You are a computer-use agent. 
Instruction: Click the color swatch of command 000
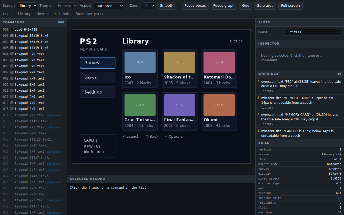(12, 30)
